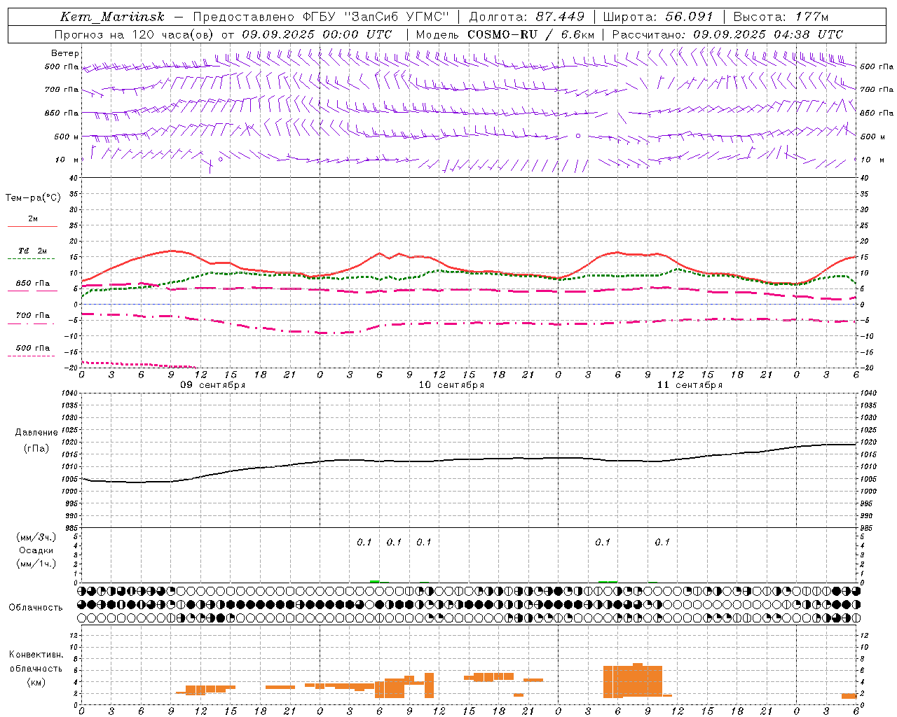Screen dimensions: 897x717
Task: Click the 'Широта: 56.091' header value
Action: [658, 17]
